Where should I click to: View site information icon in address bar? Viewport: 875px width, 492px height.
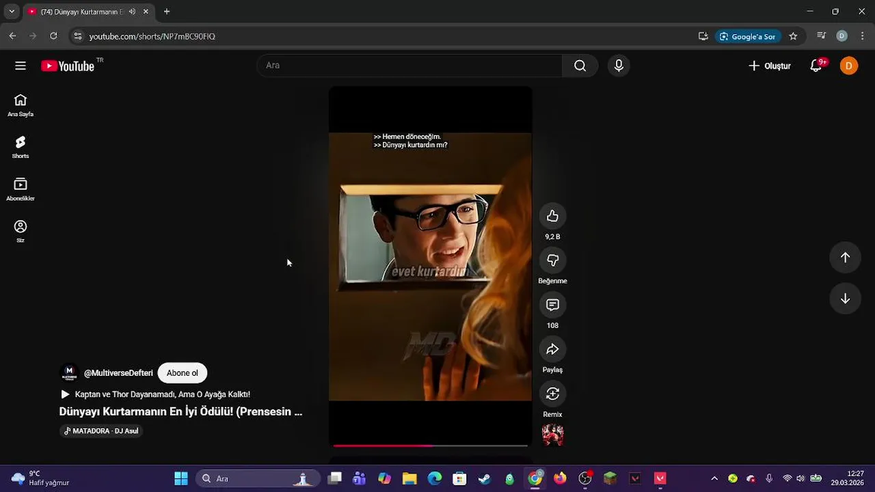click(x=77, y=36)
